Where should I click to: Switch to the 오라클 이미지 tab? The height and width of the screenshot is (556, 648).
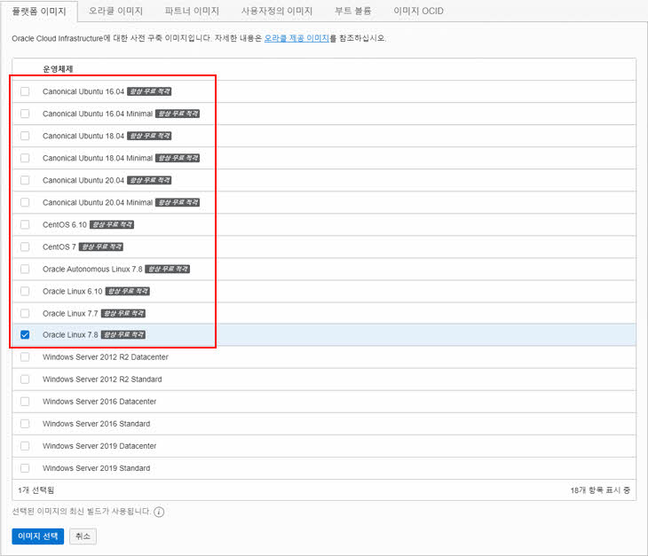(x=115, y=12)
